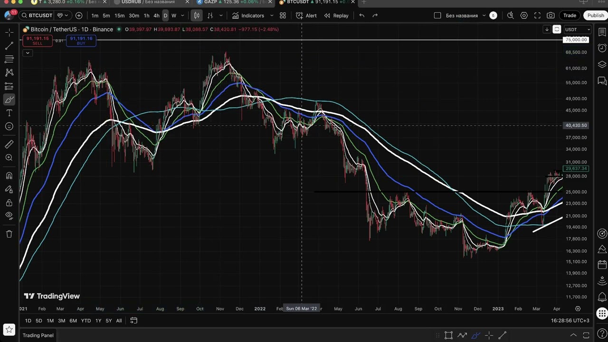Click the blue BUY 91,191.16 button
The height and width of the screenshot is (342, 608).
81,41
